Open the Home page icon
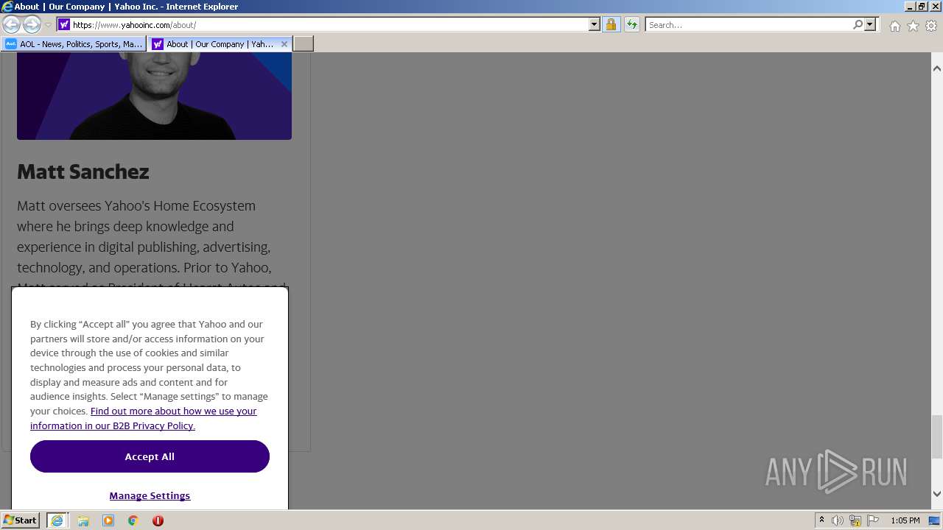Viewport: 943px width, 530px height. click(894, 26)
